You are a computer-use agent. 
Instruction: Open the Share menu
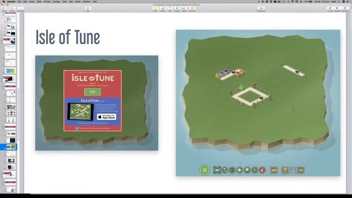tap(78, 2)
